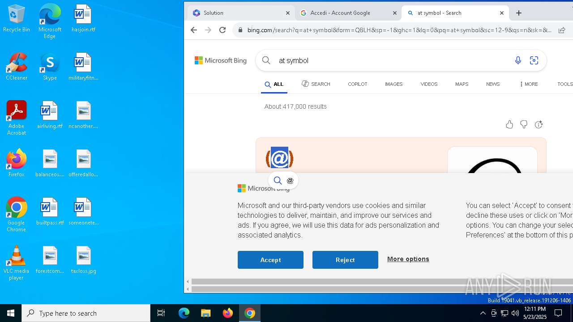Image resolution: width=573 pixels, height=322 pixels.
Task: Click the thumbs up feedback icon
Action: 509,125
